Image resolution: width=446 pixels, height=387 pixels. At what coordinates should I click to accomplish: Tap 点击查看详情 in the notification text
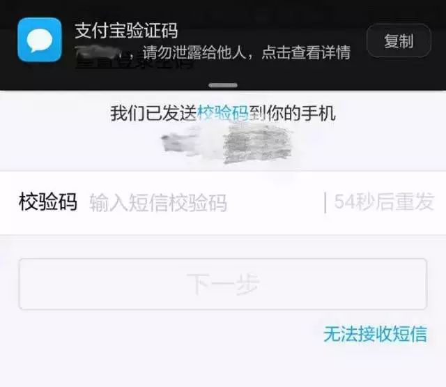click(306, 52)
